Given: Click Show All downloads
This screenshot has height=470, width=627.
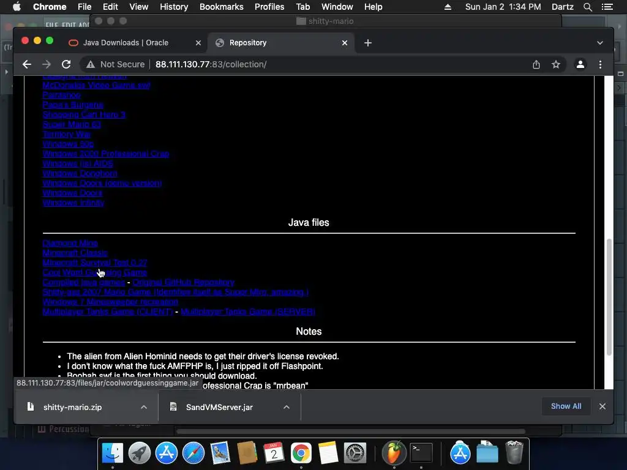Looking at the screenshot, I should tap(566, 406).
